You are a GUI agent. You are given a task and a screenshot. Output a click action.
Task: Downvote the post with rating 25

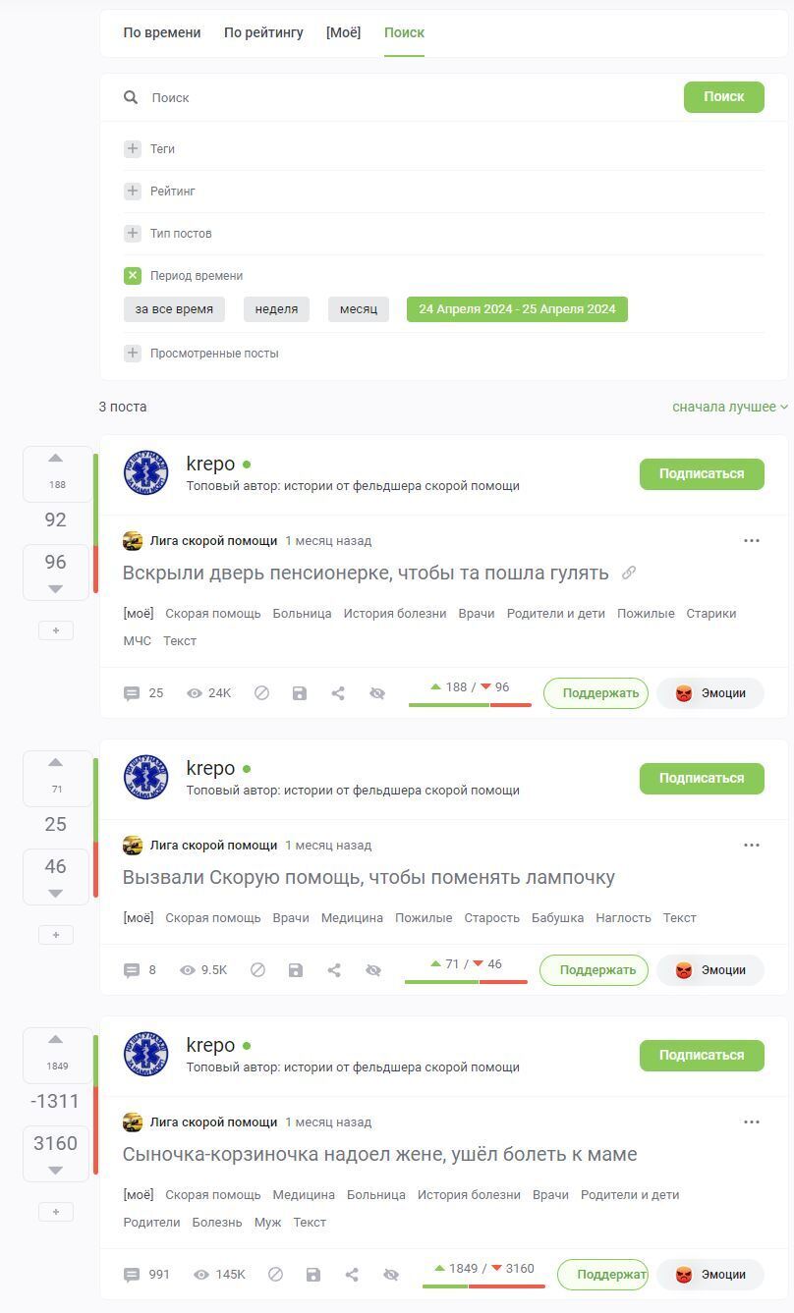56,893
